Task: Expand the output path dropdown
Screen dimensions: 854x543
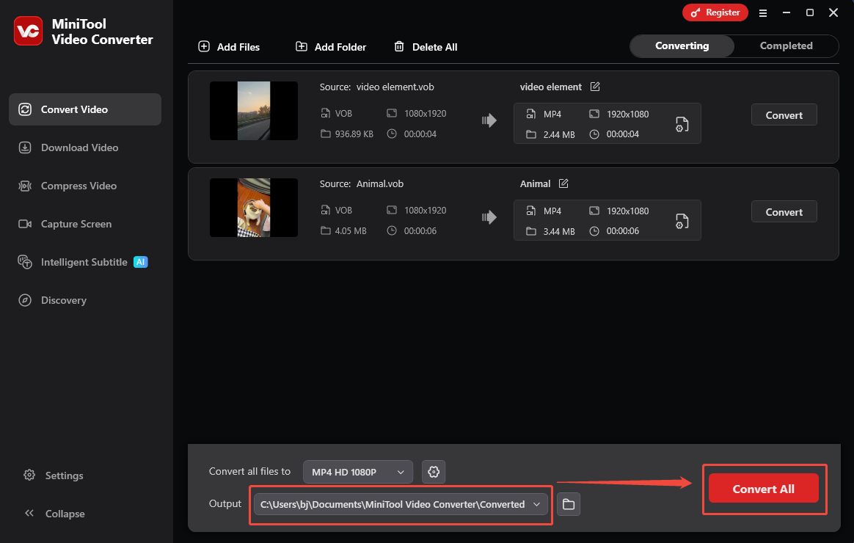Action: point(536,505)
